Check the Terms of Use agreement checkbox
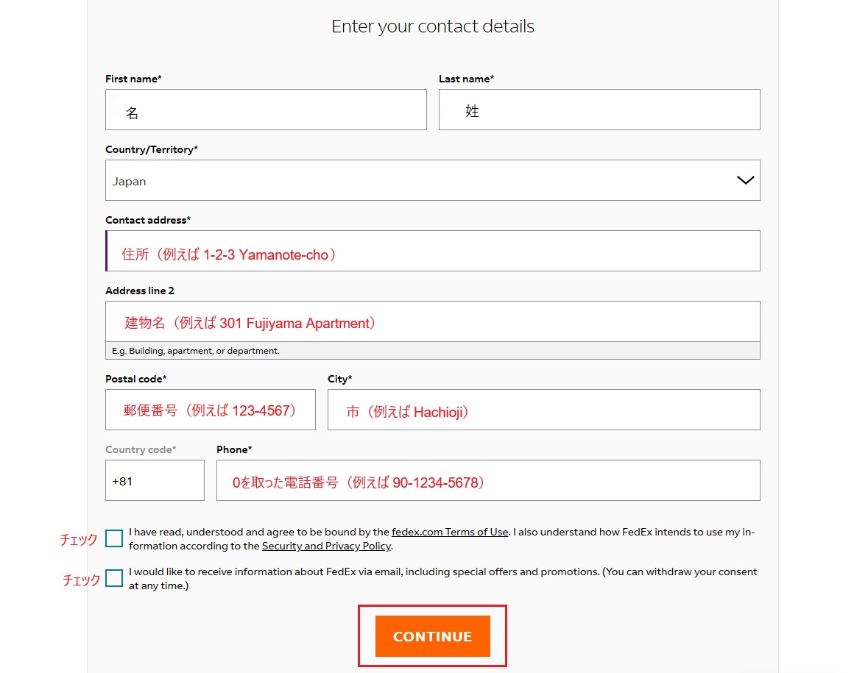Screen dimensions: 868x673 [114, 538]
